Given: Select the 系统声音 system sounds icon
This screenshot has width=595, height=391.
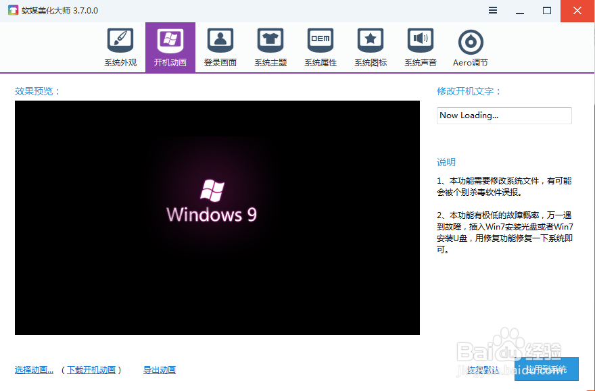Looking at the screenshot, I should (x=420, y=46).
